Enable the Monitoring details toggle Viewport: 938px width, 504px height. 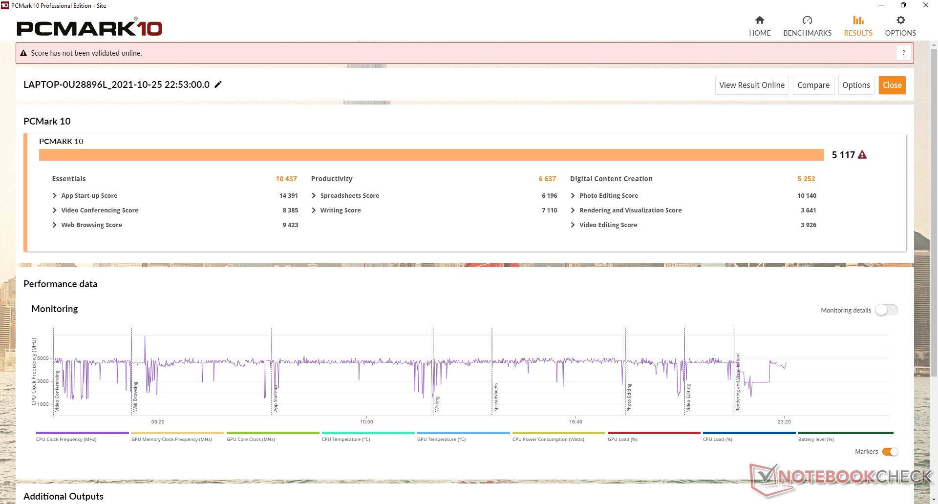(x=886, y=310)
